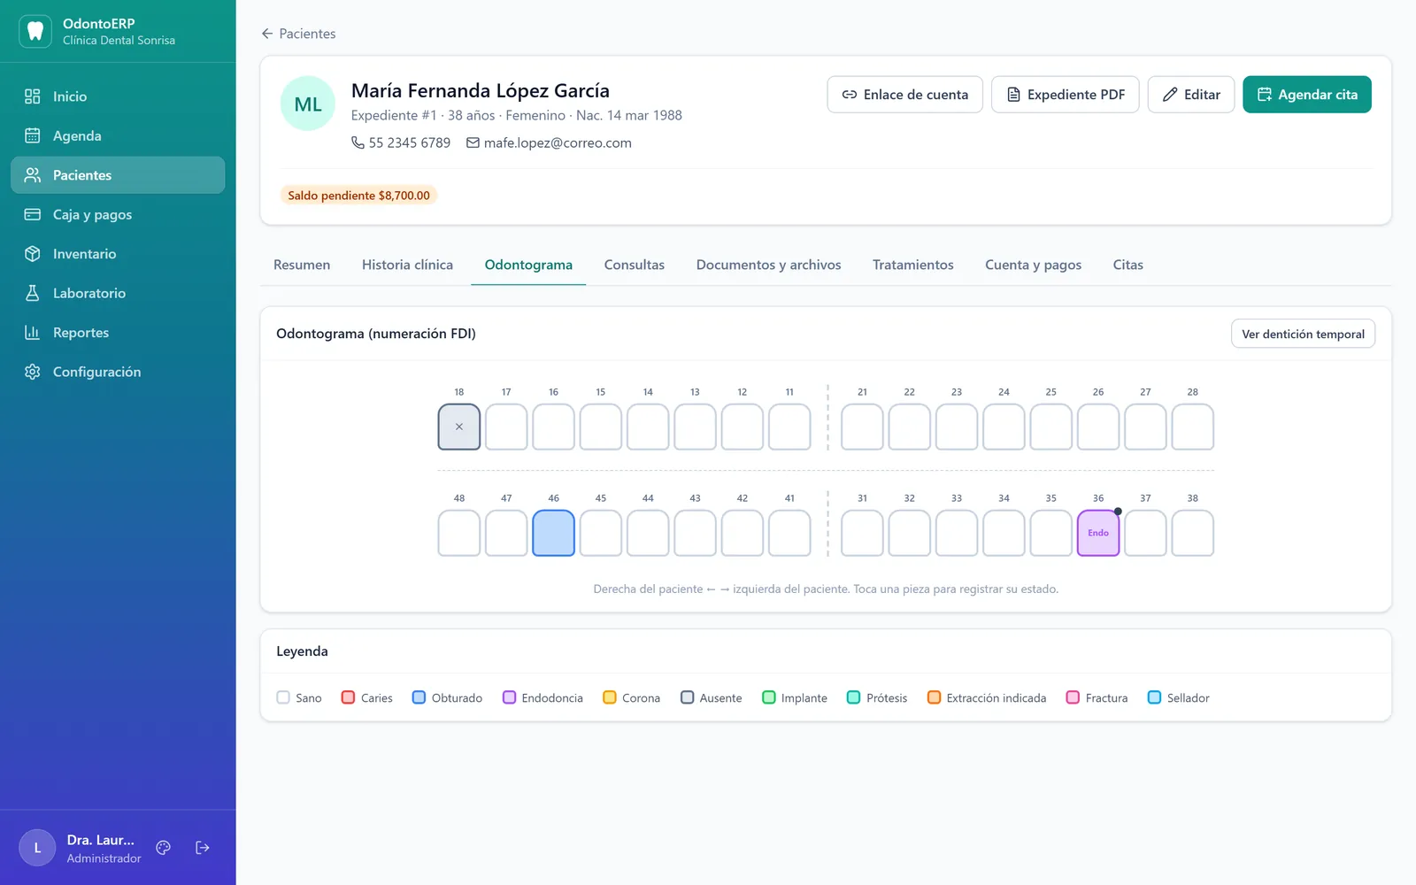Click the Reportes bar chart icon
This screenshot has height=885, width=1416.
point(33,333)
